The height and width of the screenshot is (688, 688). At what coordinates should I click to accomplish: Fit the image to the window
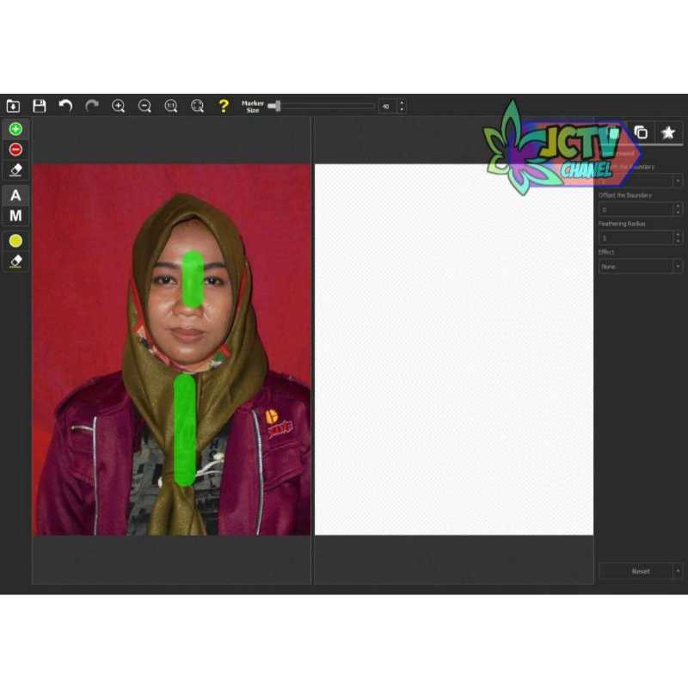click(x=197, y=106)
